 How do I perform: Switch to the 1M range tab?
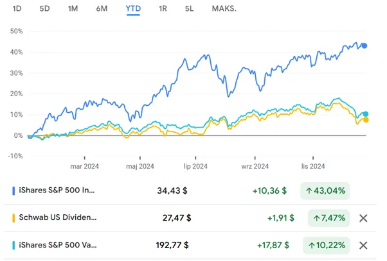(x=73, y=8)
